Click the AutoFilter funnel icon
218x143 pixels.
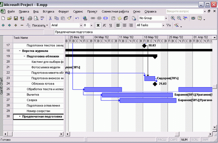pyautogui.click(x=169, y=25)
